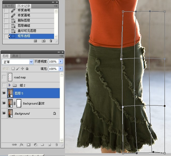
Task: Switch to 直方图 histogram tab
Action: tap(9, 6)
